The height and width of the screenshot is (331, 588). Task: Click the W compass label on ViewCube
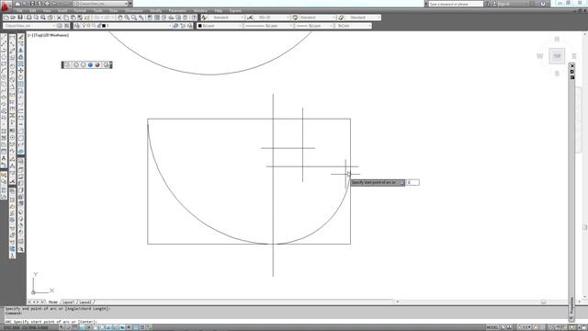click(539, 56)
